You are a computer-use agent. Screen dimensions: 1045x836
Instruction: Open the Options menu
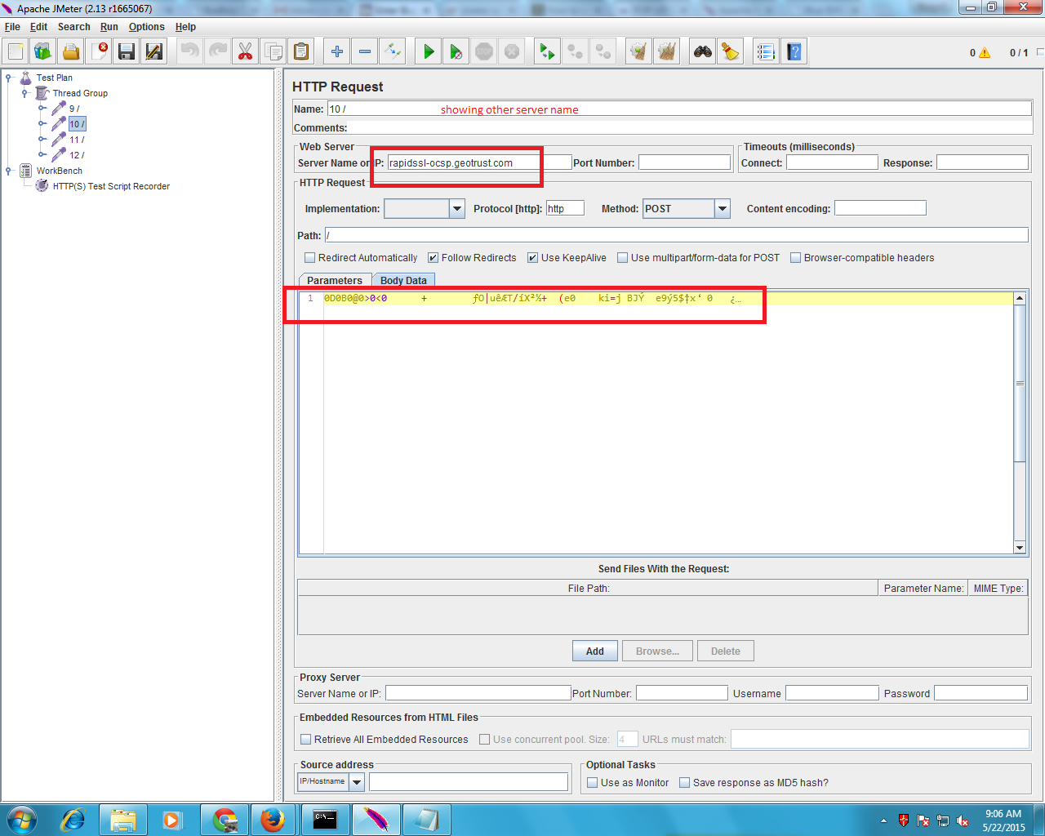(x=146, y=27)
